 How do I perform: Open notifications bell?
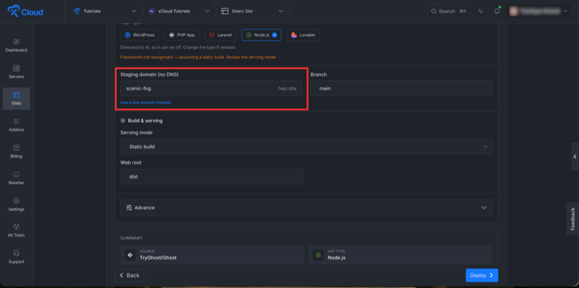[497, 11]
